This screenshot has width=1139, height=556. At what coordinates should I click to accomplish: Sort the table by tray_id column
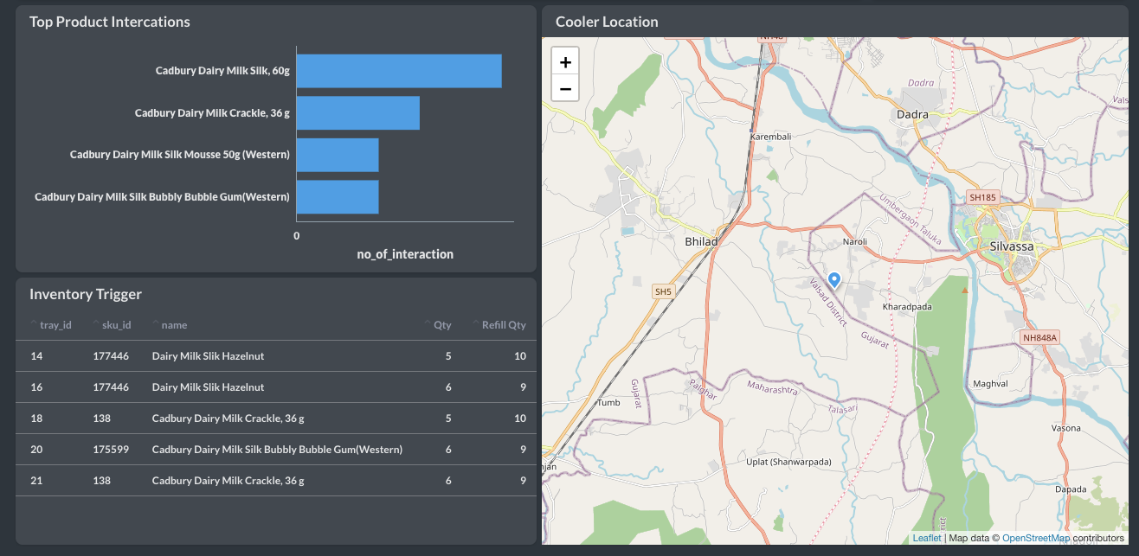(x=55, y=325)
